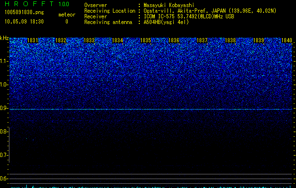296x188 pixels.
Task: Click the 0.6 frequency axis label
Action: click(4, 179)
